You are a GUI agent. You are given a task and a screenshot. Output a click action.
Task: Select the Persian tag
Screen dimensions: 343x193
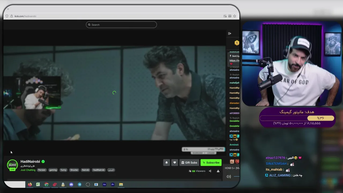point(42,170)
